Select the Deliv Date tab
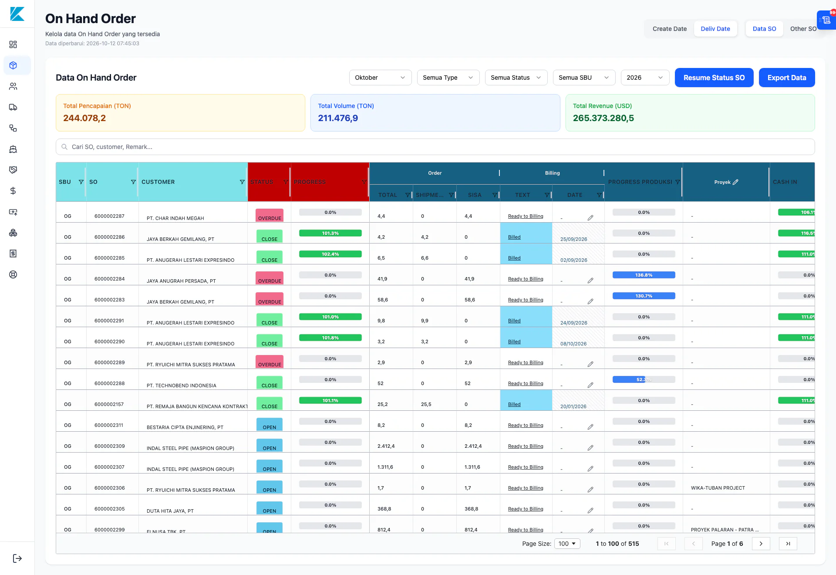Image resolution: width=836 pixels, height=575 pixels. point(715,29)
